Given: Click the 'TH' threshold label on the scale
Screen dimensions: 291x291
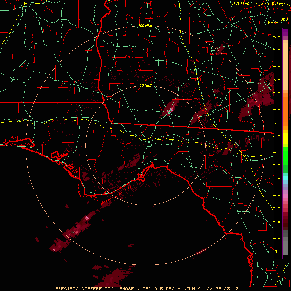Looking at the screenshot, I should coord(278,252).
